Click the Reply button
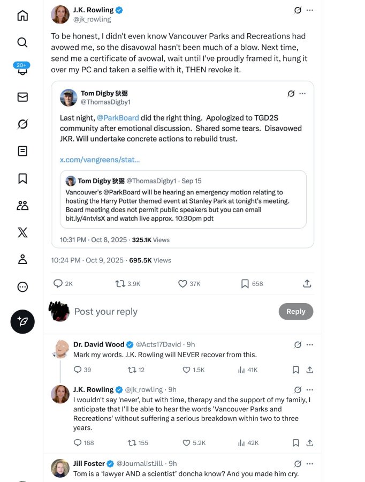This screenshot has height=482, width=365. click(x=296, y=311)
